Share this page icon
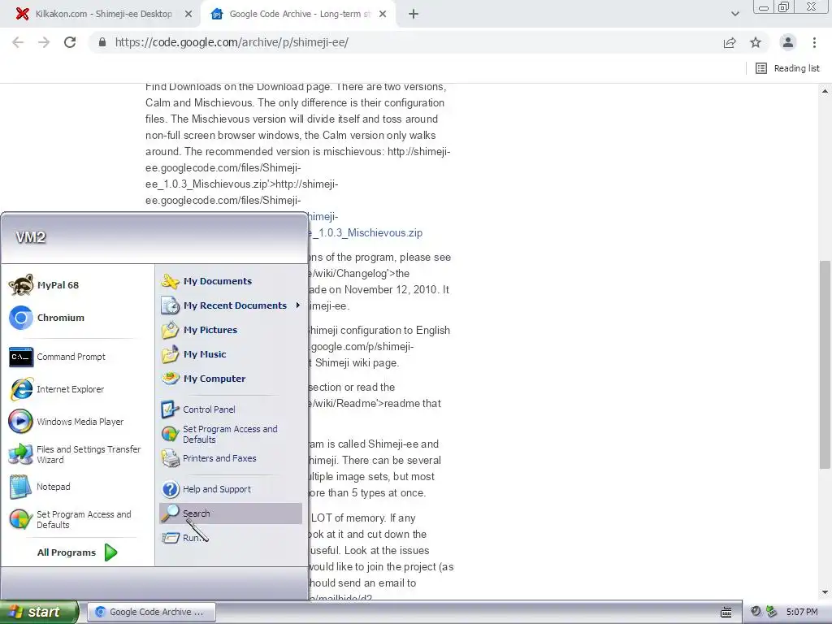 730,42
